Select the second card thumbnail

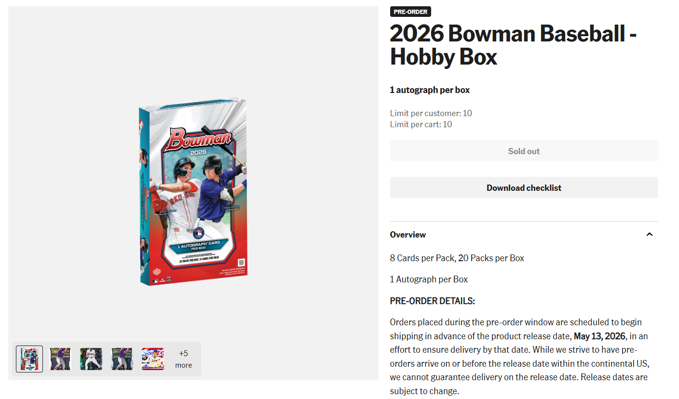(60, 359)
